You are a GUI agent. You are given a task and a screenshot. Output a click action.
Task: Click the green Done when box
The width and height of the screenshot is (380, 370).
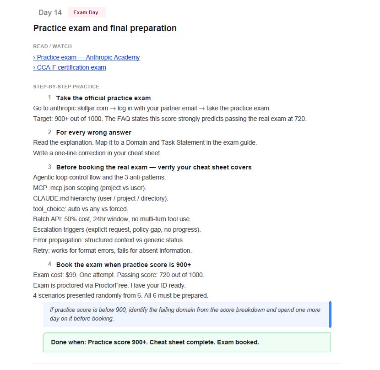(x=187, y=343)
